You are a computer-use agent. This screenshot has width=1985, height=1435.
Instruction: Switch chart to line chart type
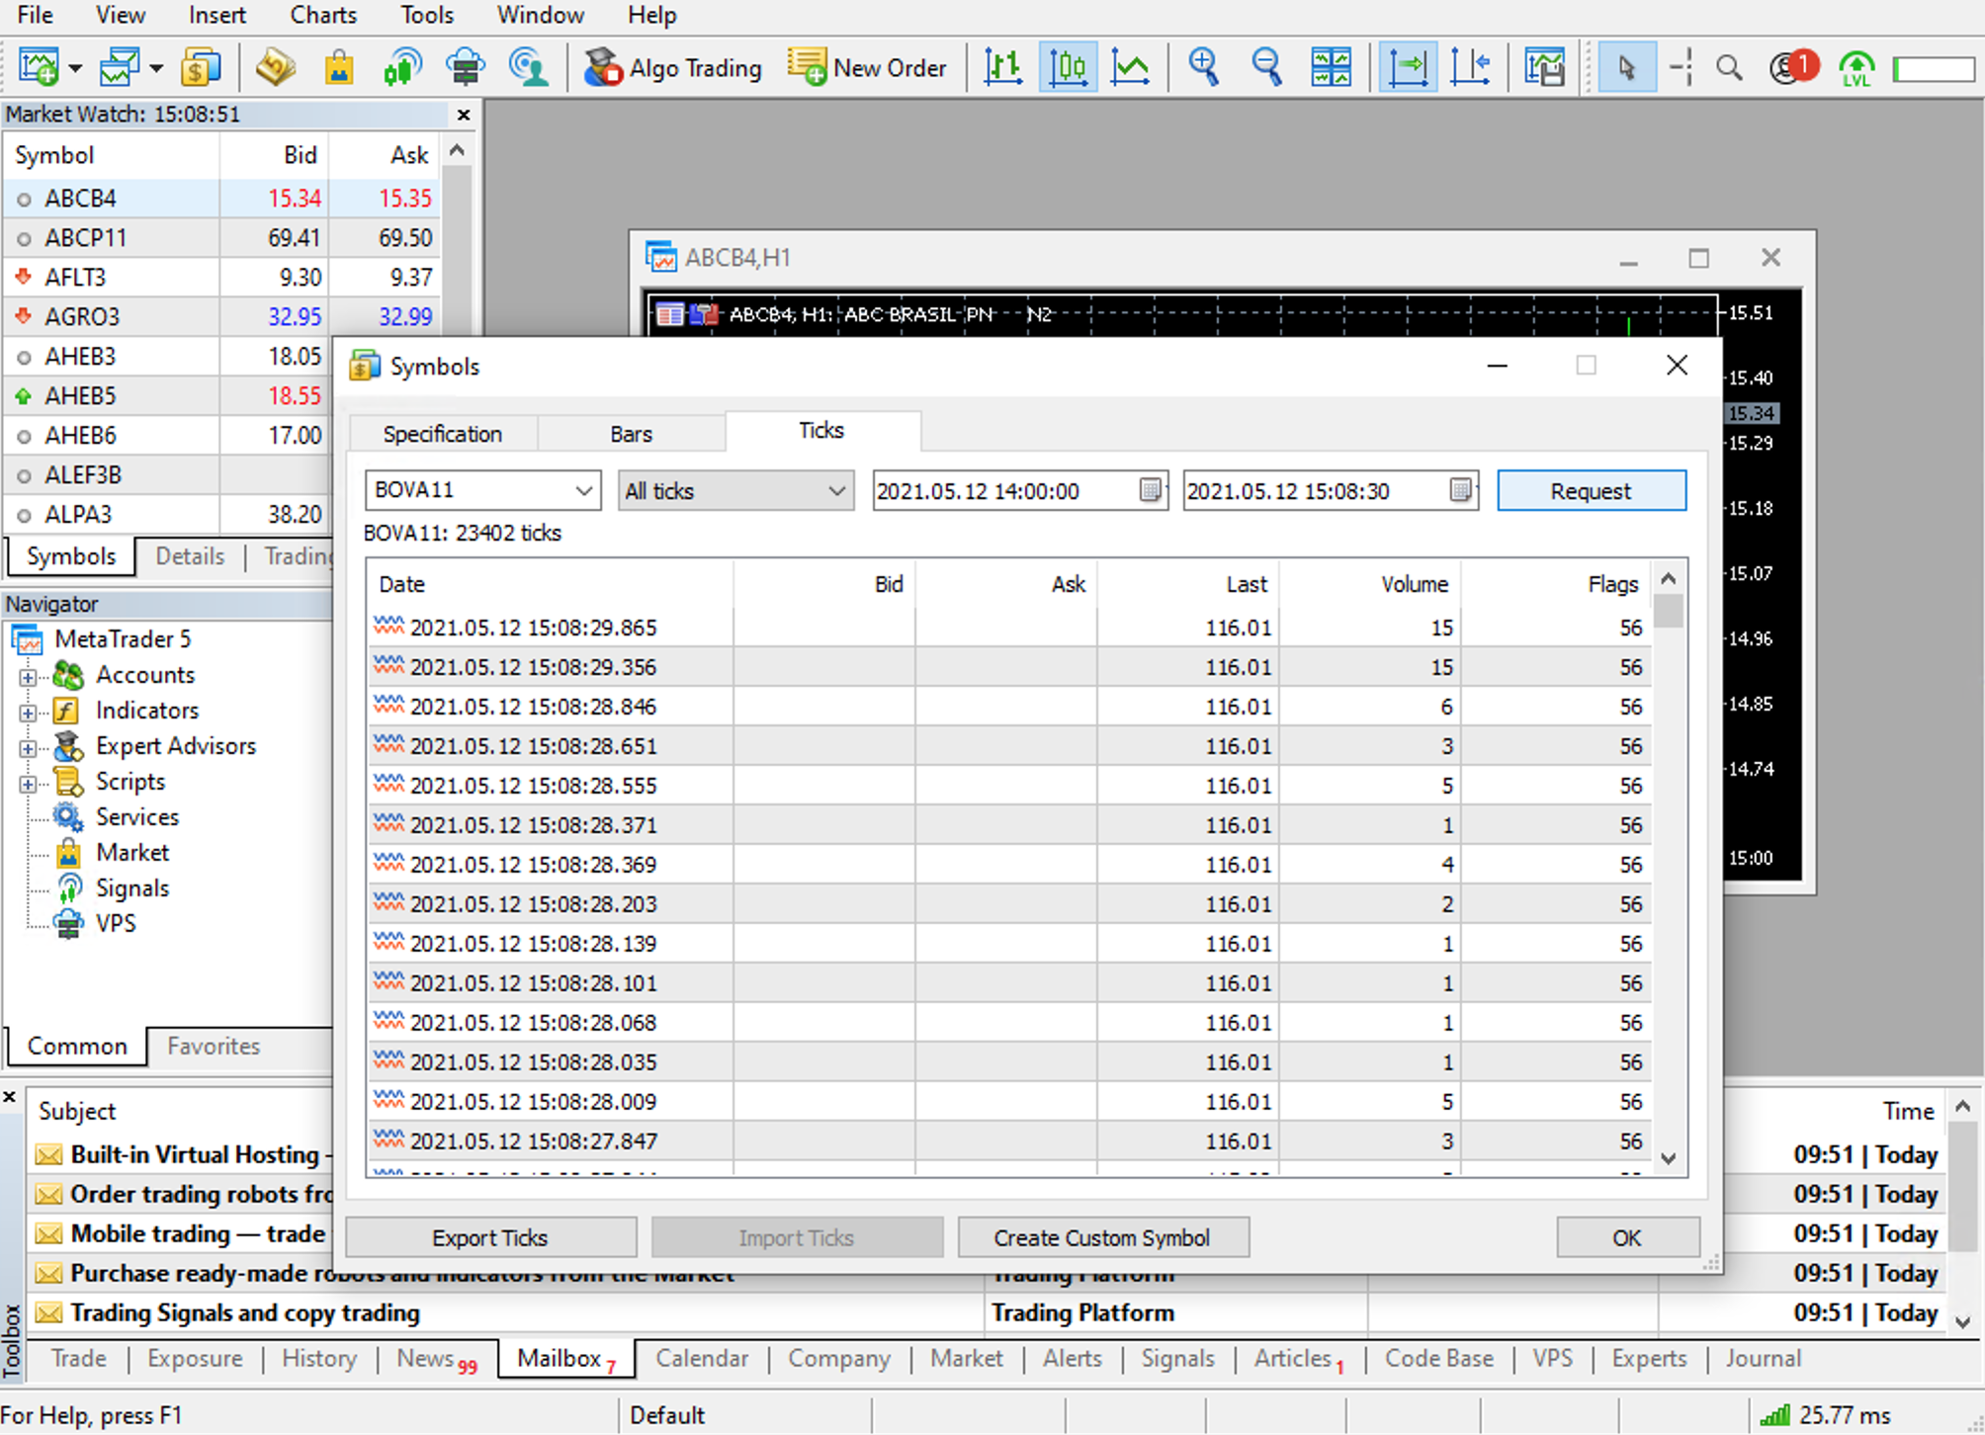point(1130,68)
